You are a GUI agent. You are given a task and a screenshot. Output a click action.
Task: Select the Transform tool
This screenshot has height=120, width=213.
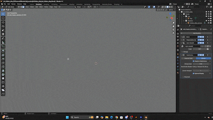pyautogui.click(x=3, y=34)
